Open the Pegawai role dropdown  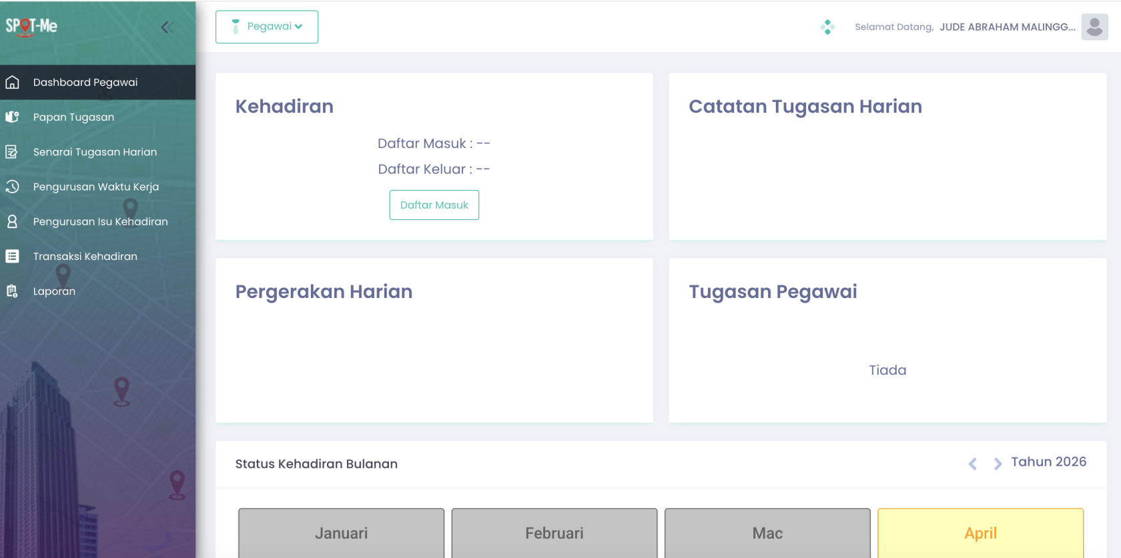(267, 27)
